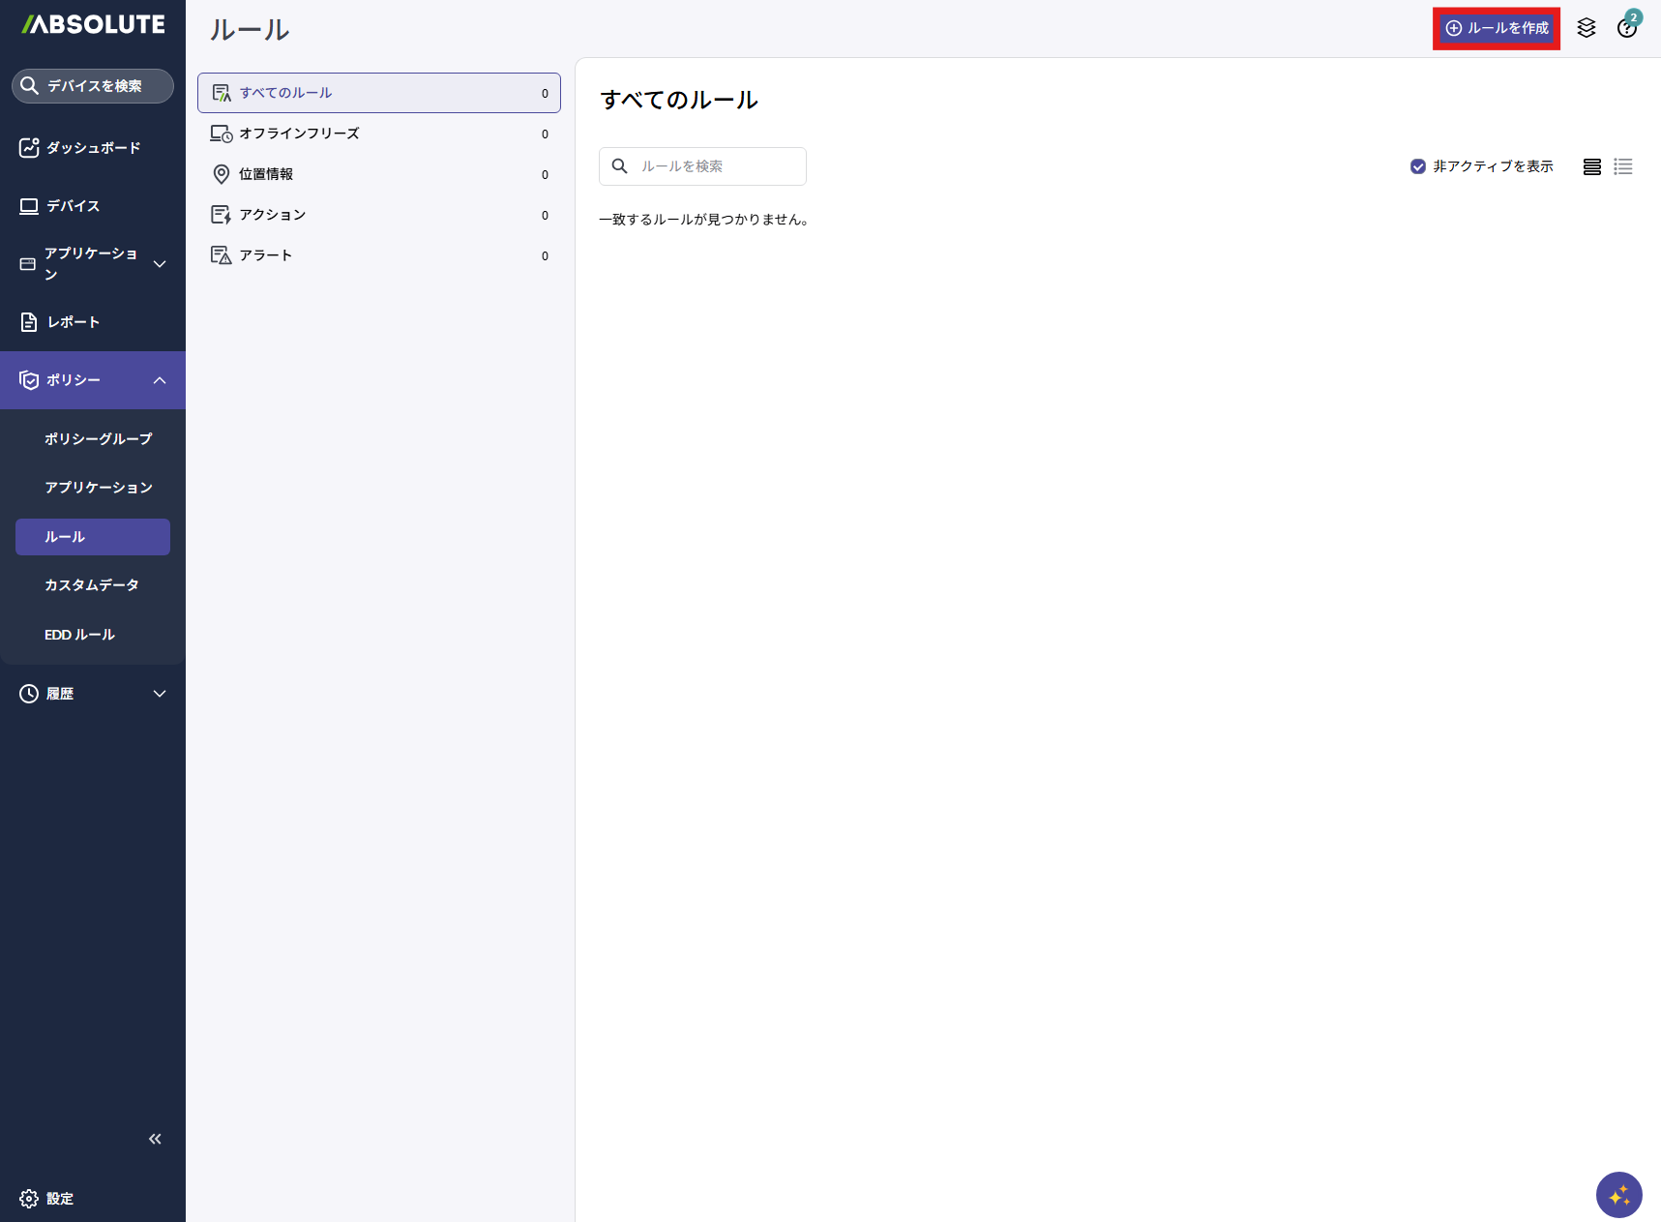Select the オフラインフリーズ category
The image size is (1661, 1222).
click(x=379, y=134)
